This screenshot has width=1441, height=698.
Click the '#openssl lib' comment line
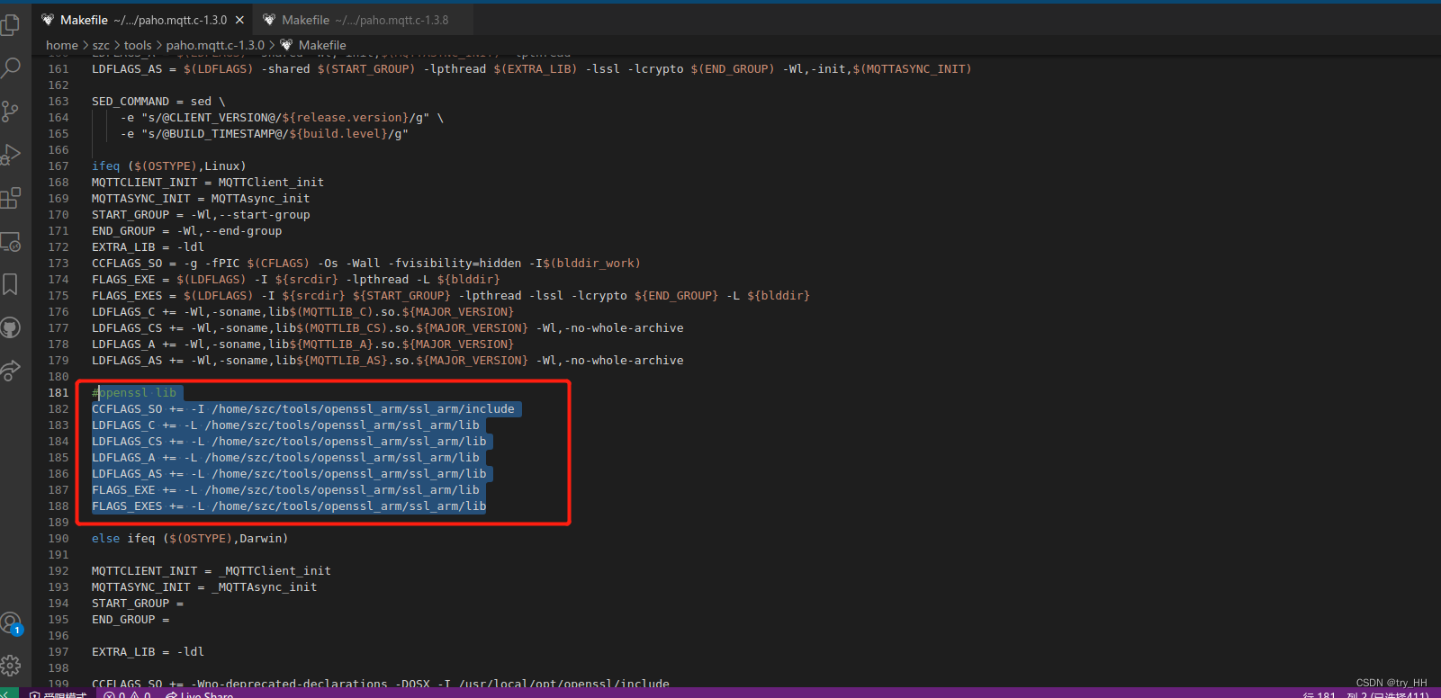point(134,392)
